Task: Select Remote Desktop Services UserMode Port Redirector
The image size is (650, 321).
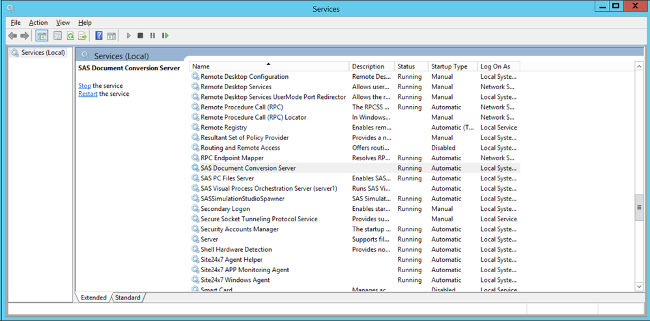Action: tap(273, 97)
